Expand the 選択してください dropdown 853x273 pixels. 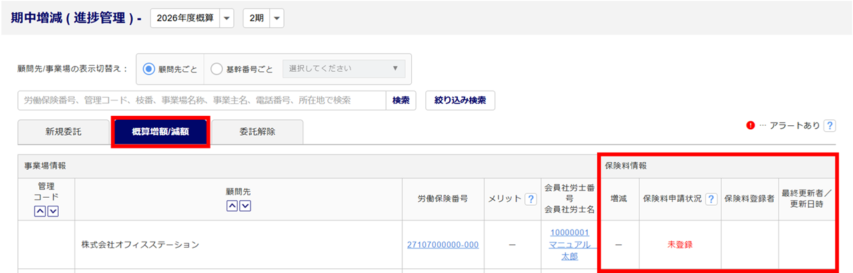(x=344, y=69)
